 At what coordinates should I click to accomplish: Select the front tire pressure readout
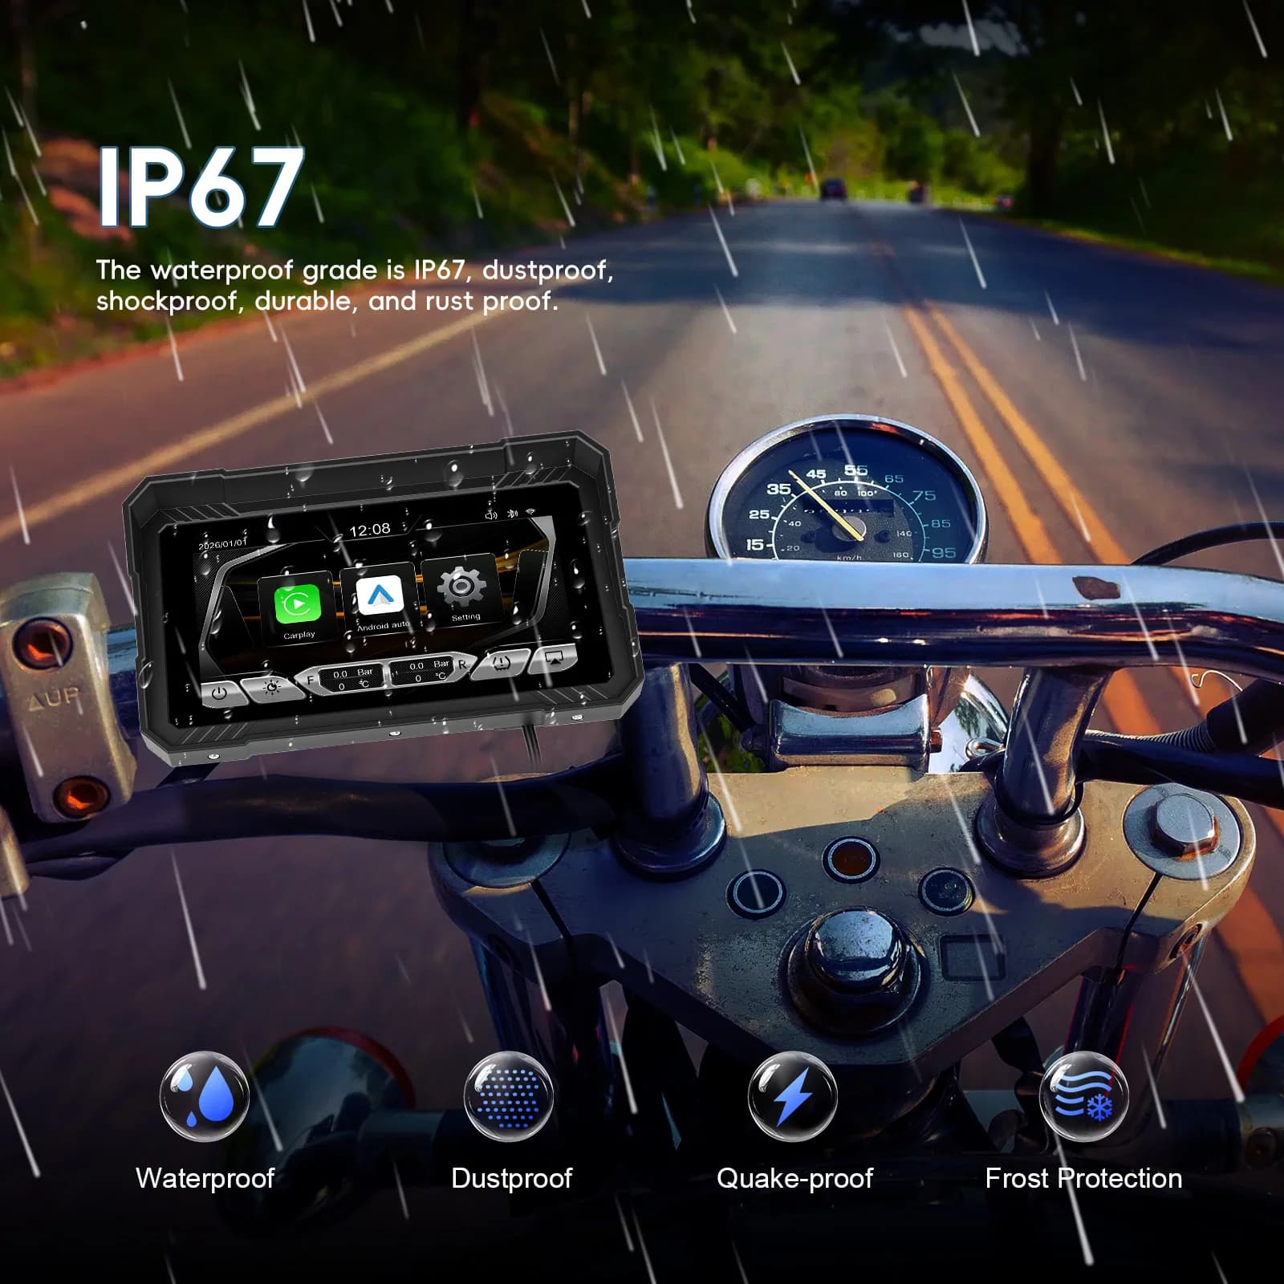[351, 679]
